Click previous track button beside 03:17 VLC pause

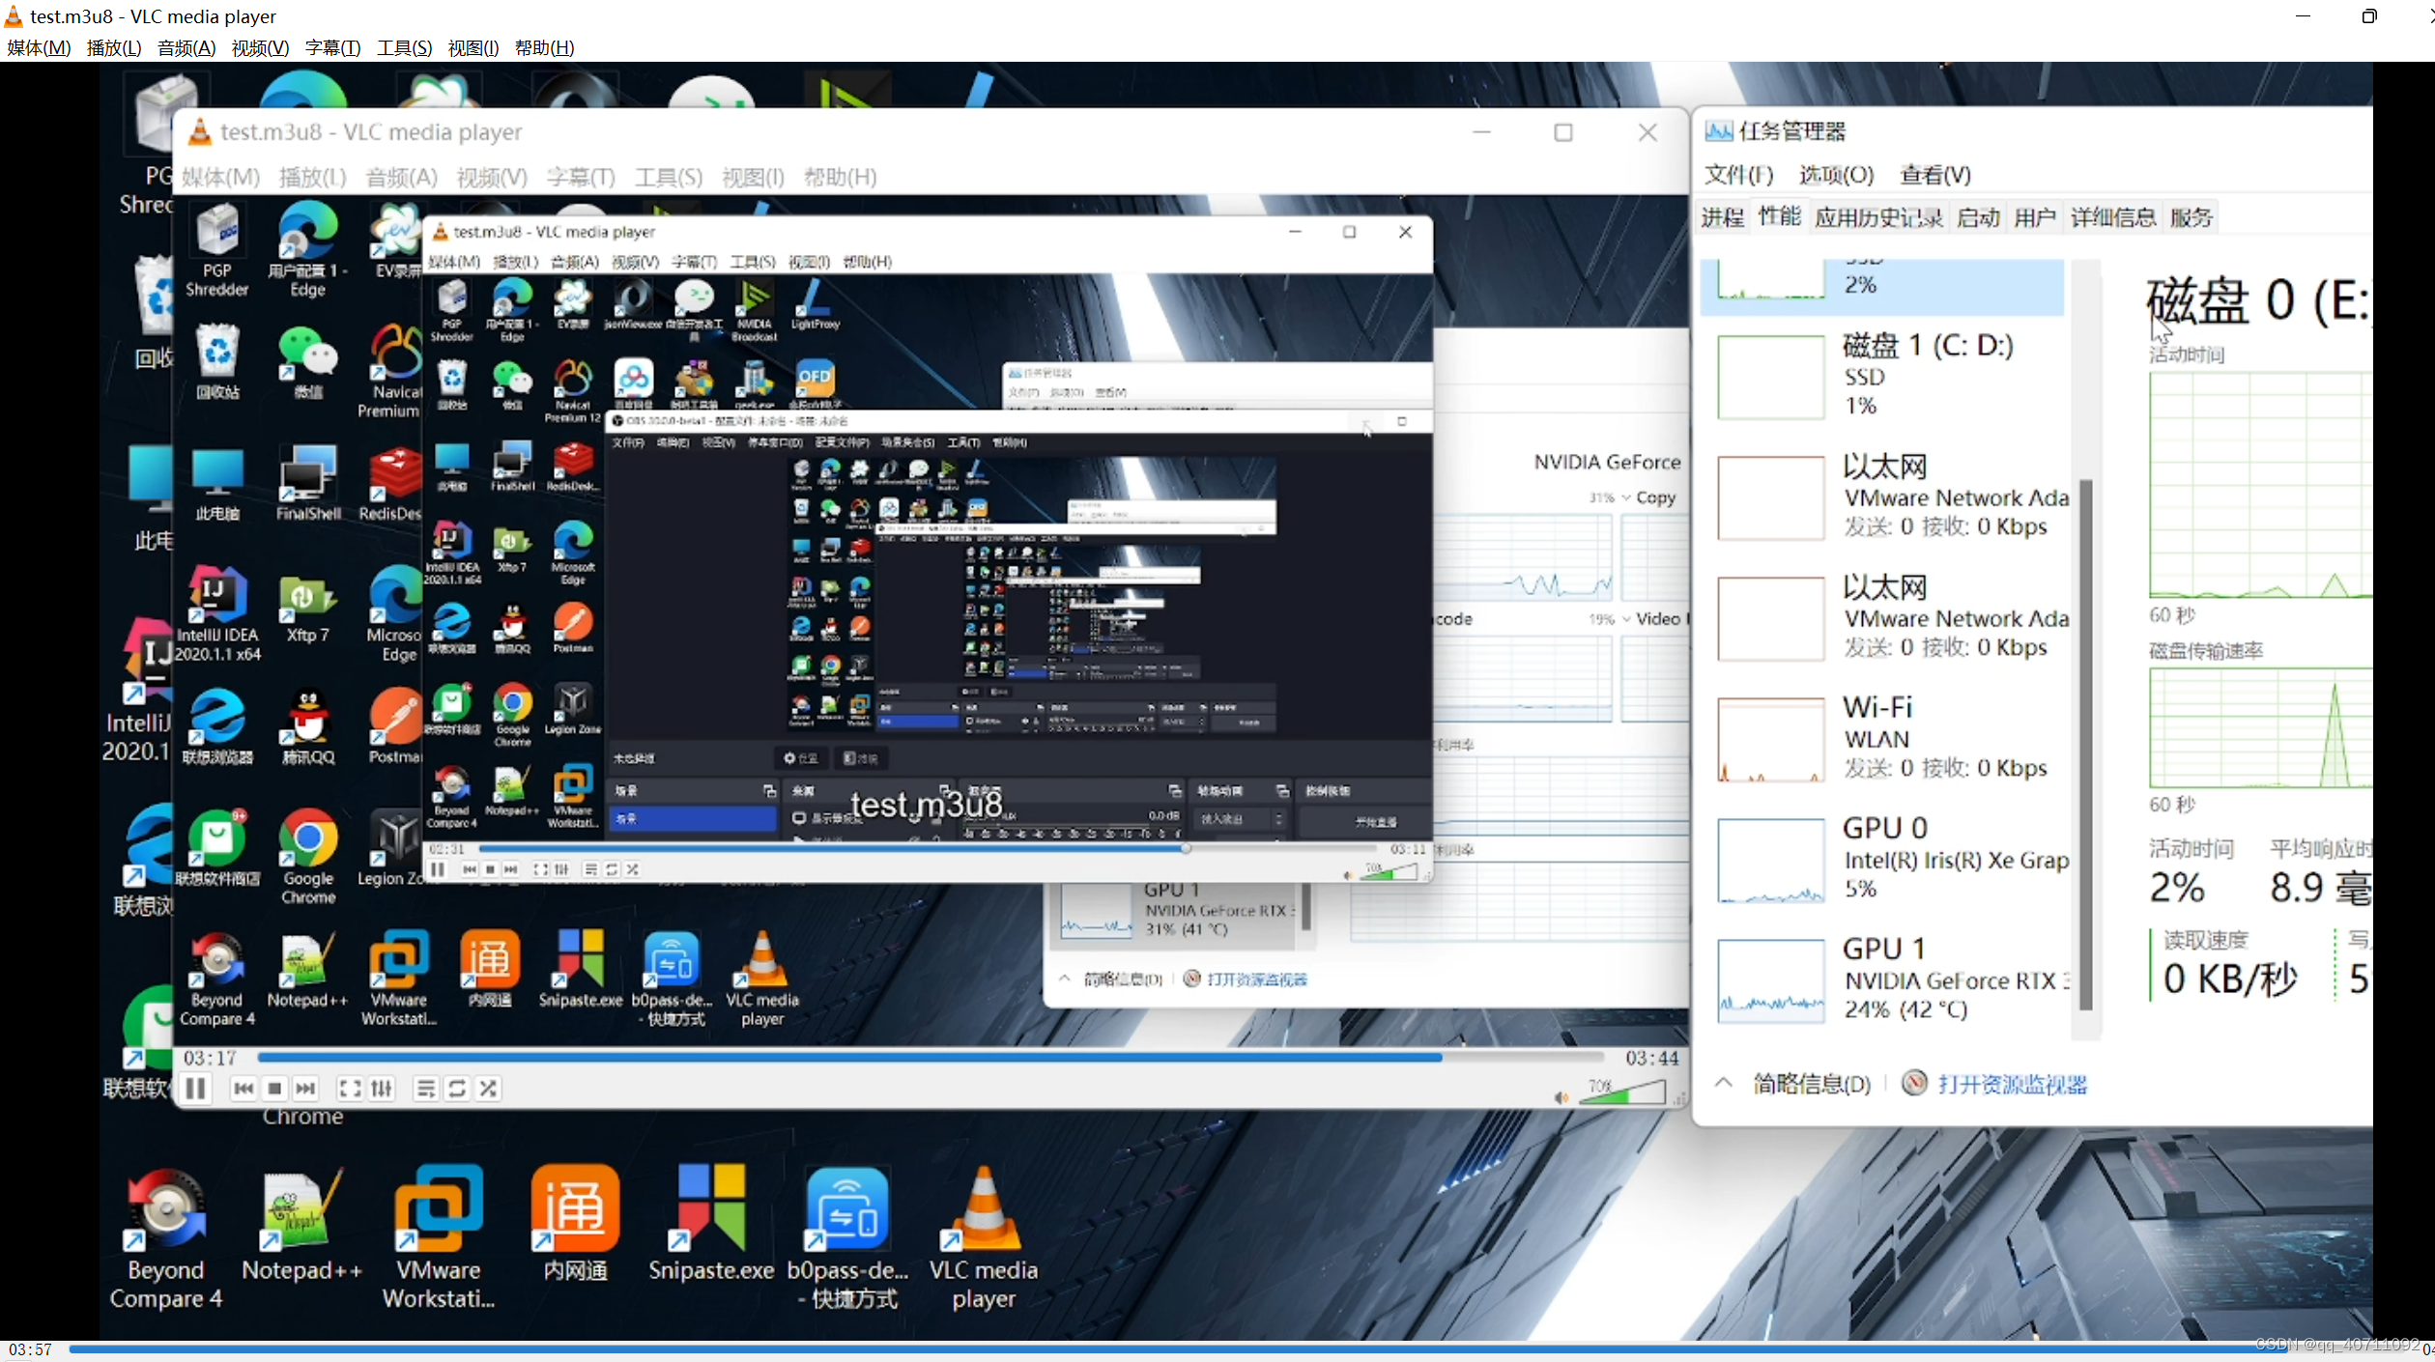(x=243, y=1089)
